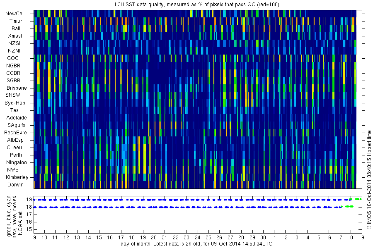Click the satellite 17 axis tick label
The height and width of the screenshot is (248, 373).
[29, 215]
